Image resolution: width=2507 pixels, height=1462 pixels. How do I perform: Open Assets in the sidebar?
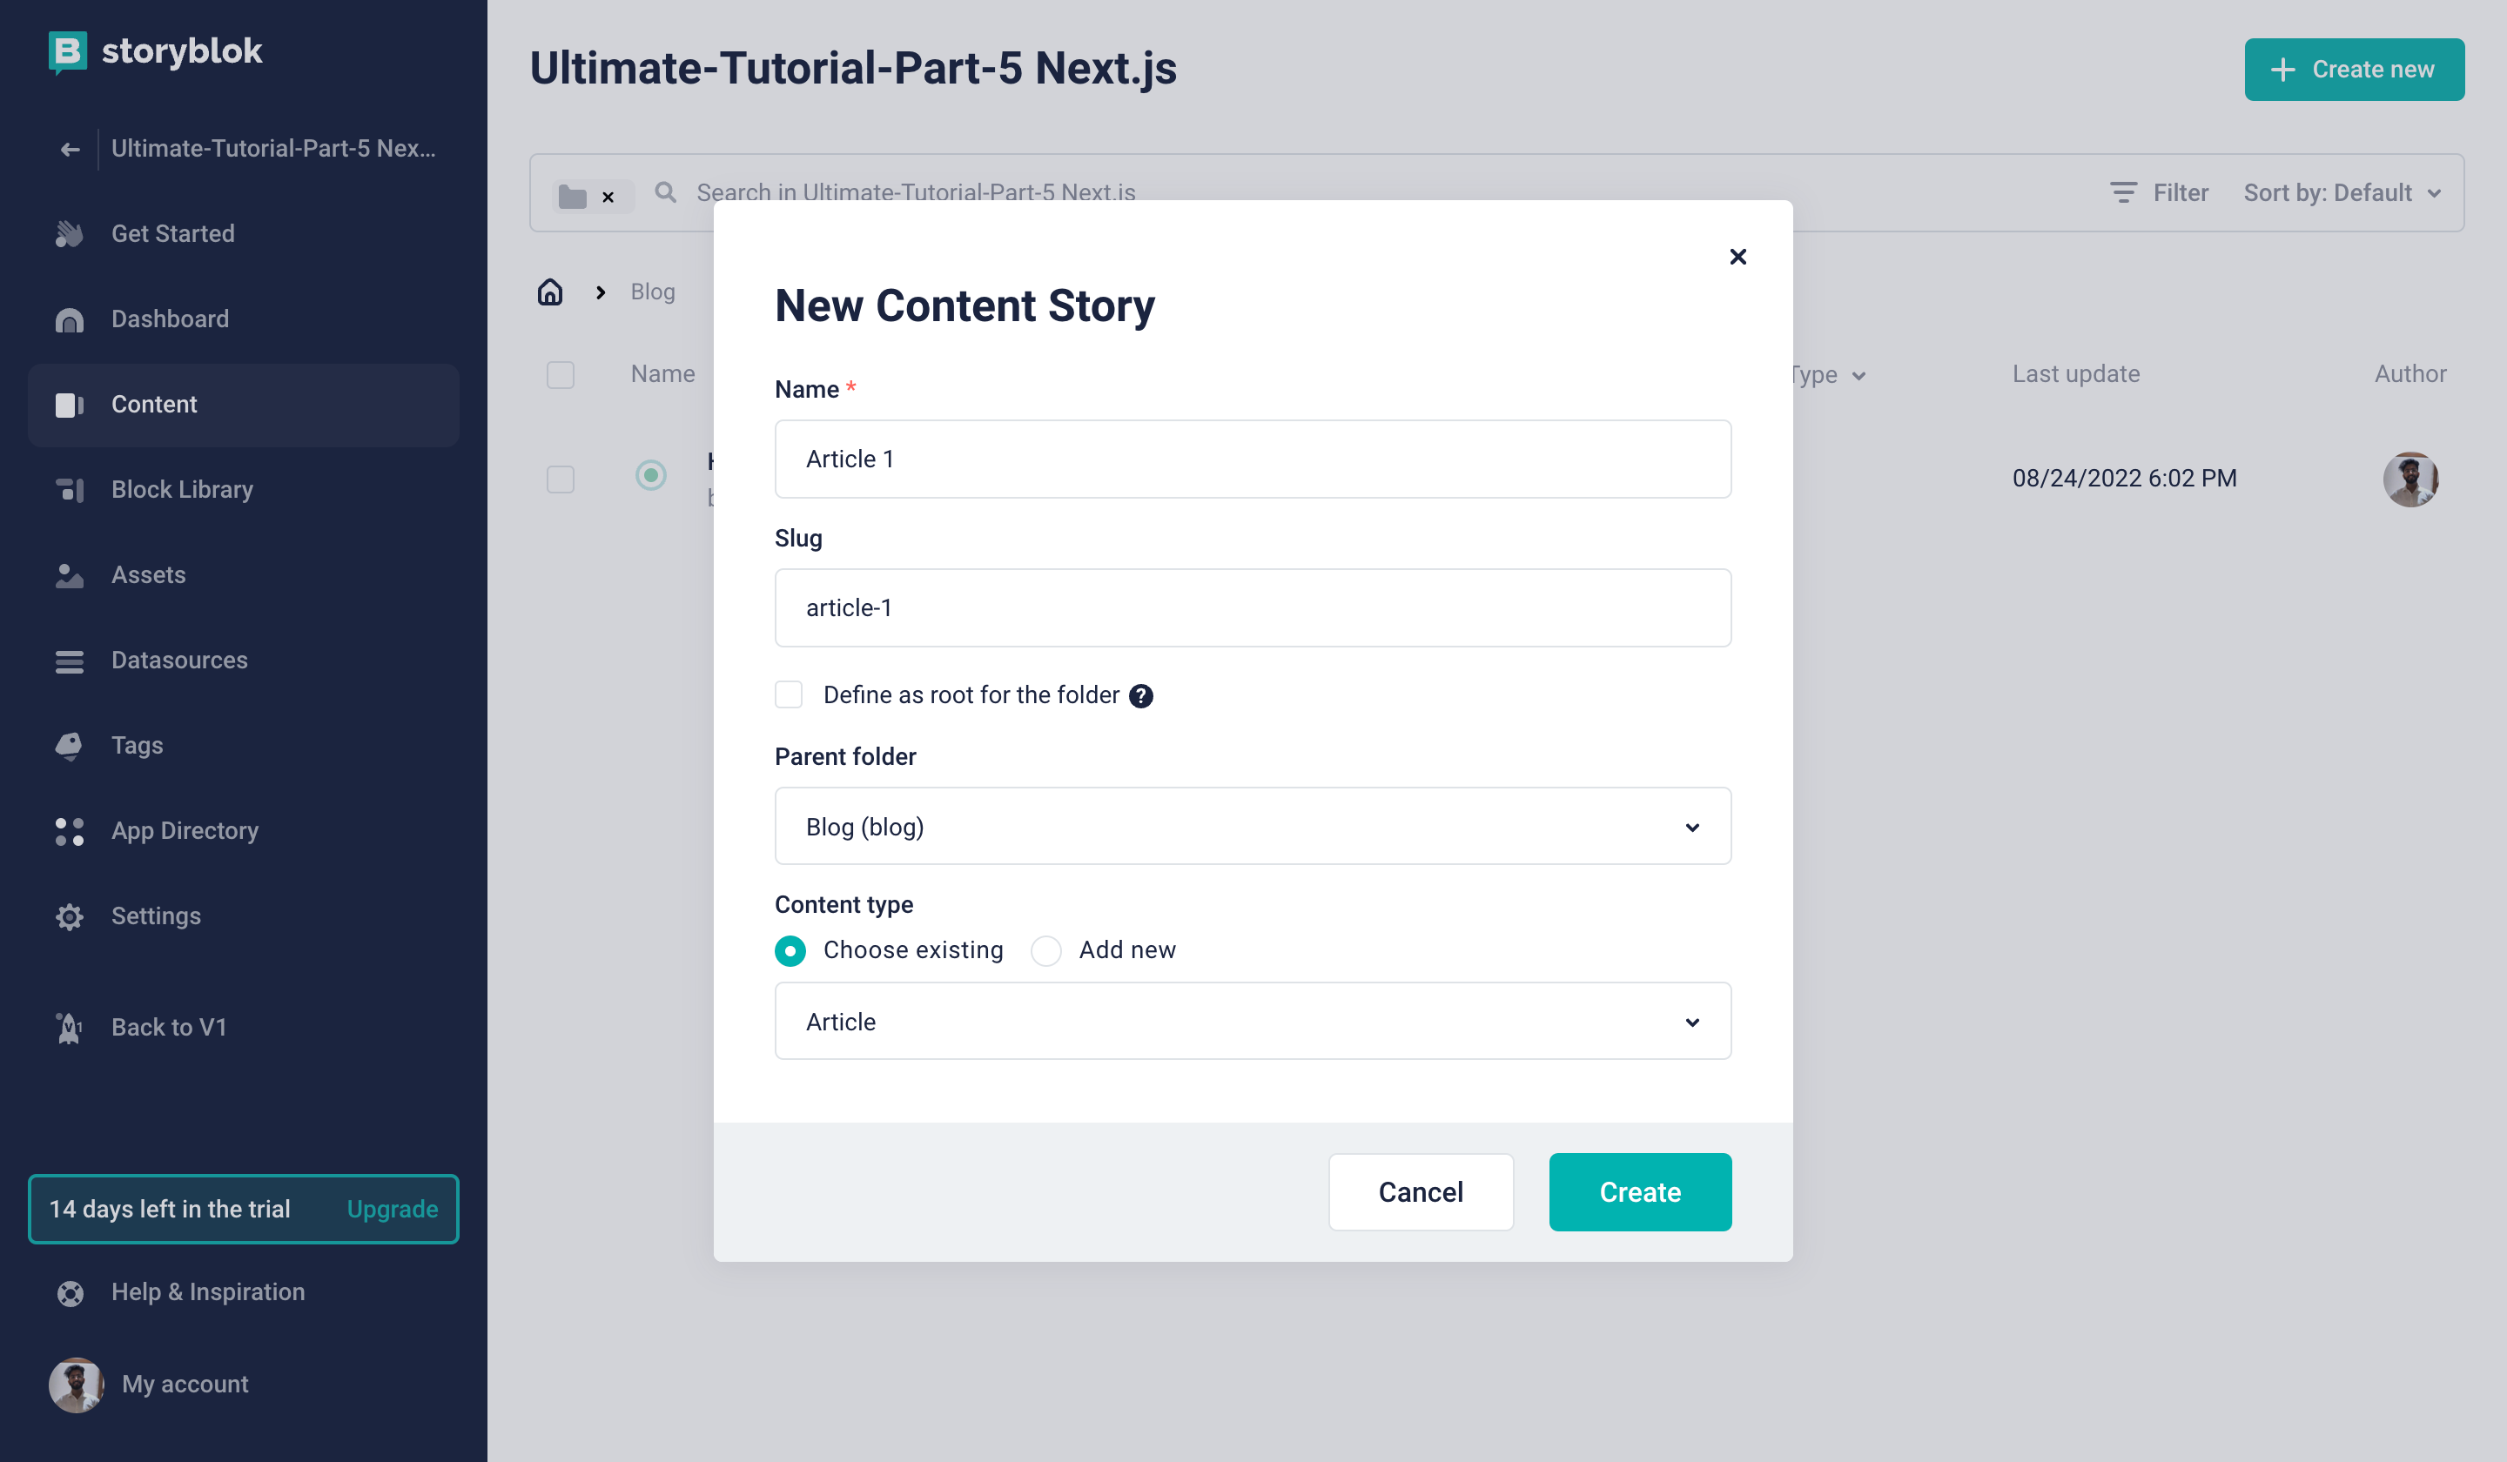click(x=244, y=575)
